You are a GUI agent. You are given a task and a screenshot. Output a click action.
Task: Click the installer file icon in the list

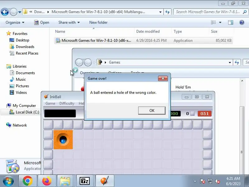point(58,41)
